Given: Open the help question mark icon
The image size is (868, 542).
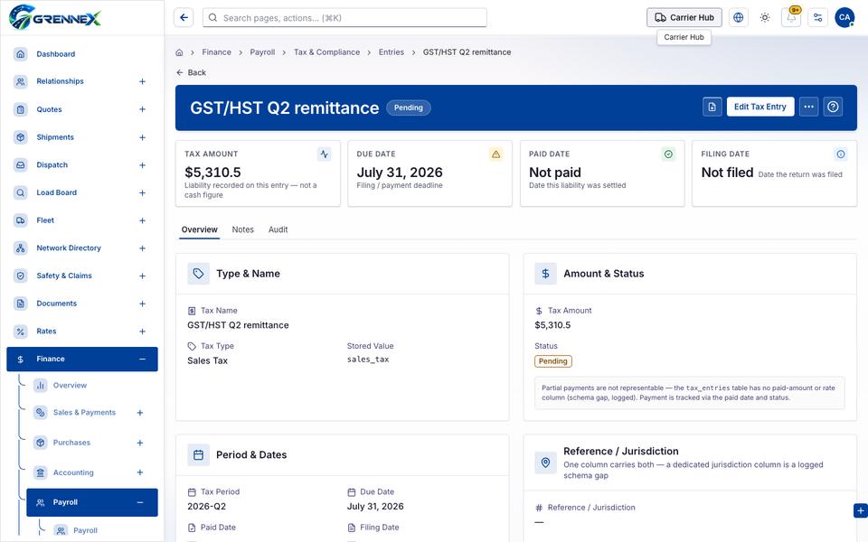Looking at the screenshot, I should (833, 107).
